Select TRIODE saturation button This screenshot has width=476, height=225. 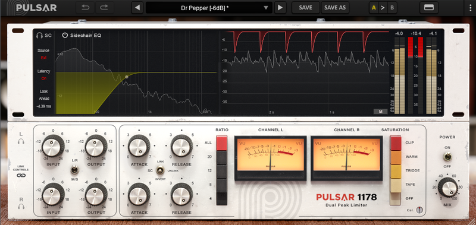[x=396, y=172]
